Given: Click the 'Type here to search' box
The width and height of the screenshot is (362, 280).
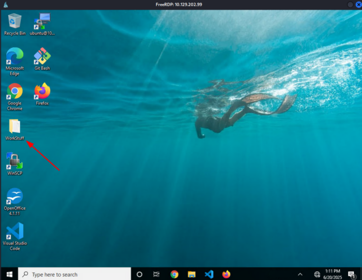Looking at the screenshot, I should coord(74,274).
